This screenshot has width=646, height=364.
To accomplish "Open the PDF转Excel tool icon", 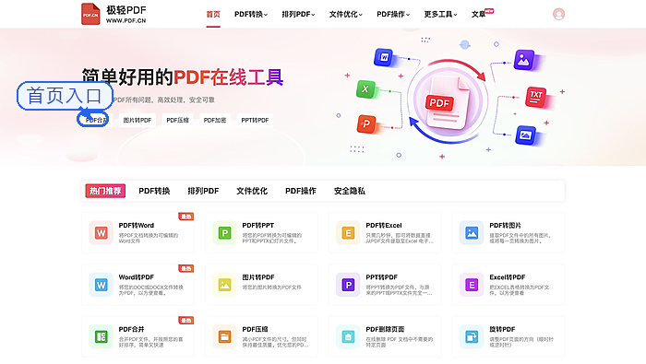I will (x=348, y=233).
